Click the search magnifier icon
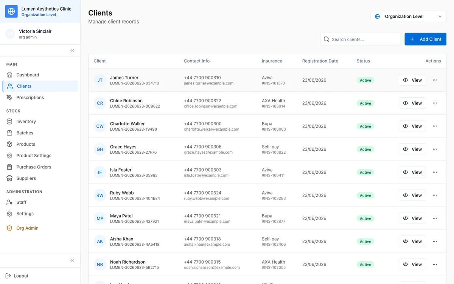This screenshot has height=284, width=454. point(327,39)
